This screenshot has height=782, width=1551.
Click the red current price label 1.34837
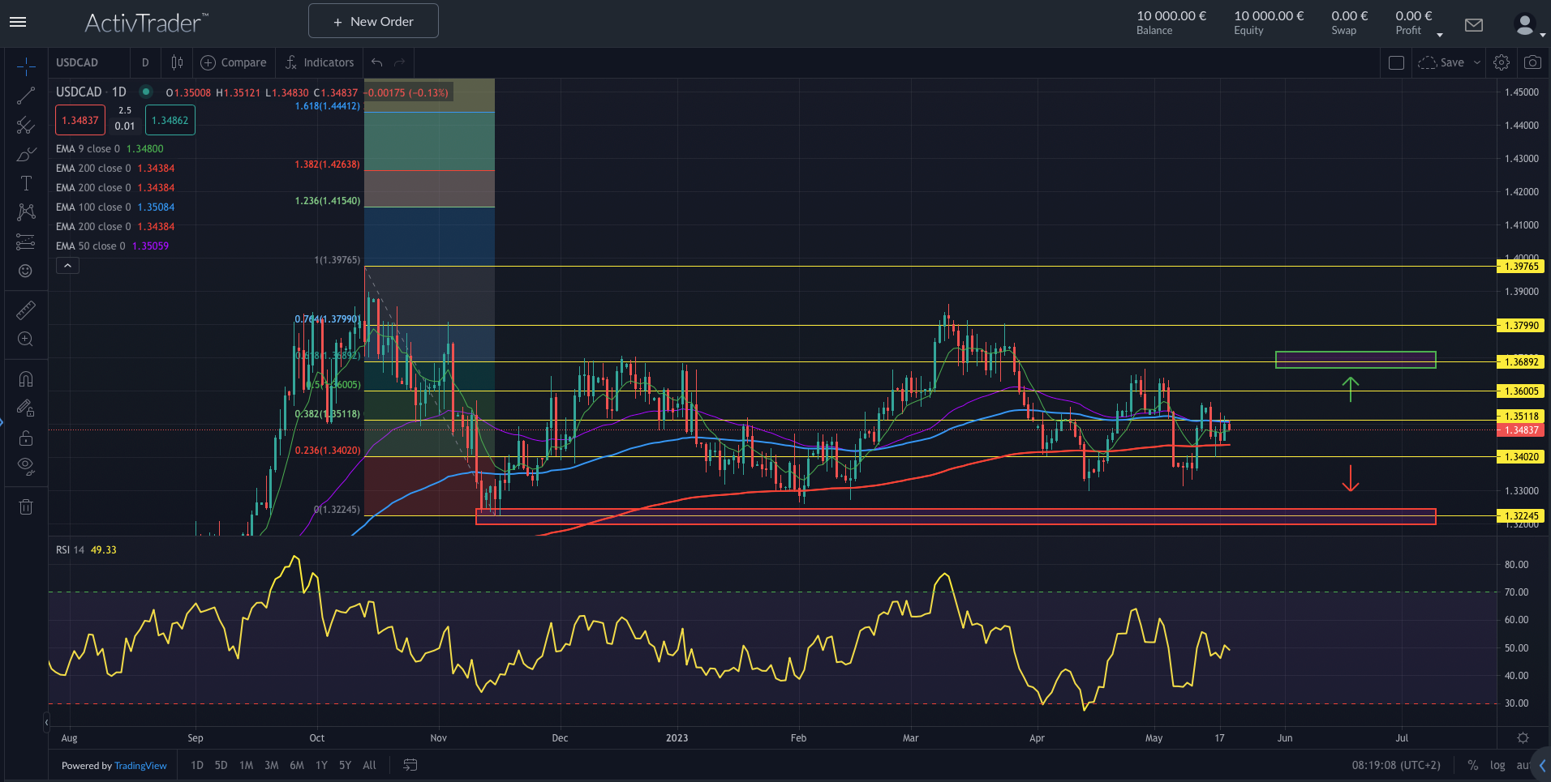(1521, 430)
